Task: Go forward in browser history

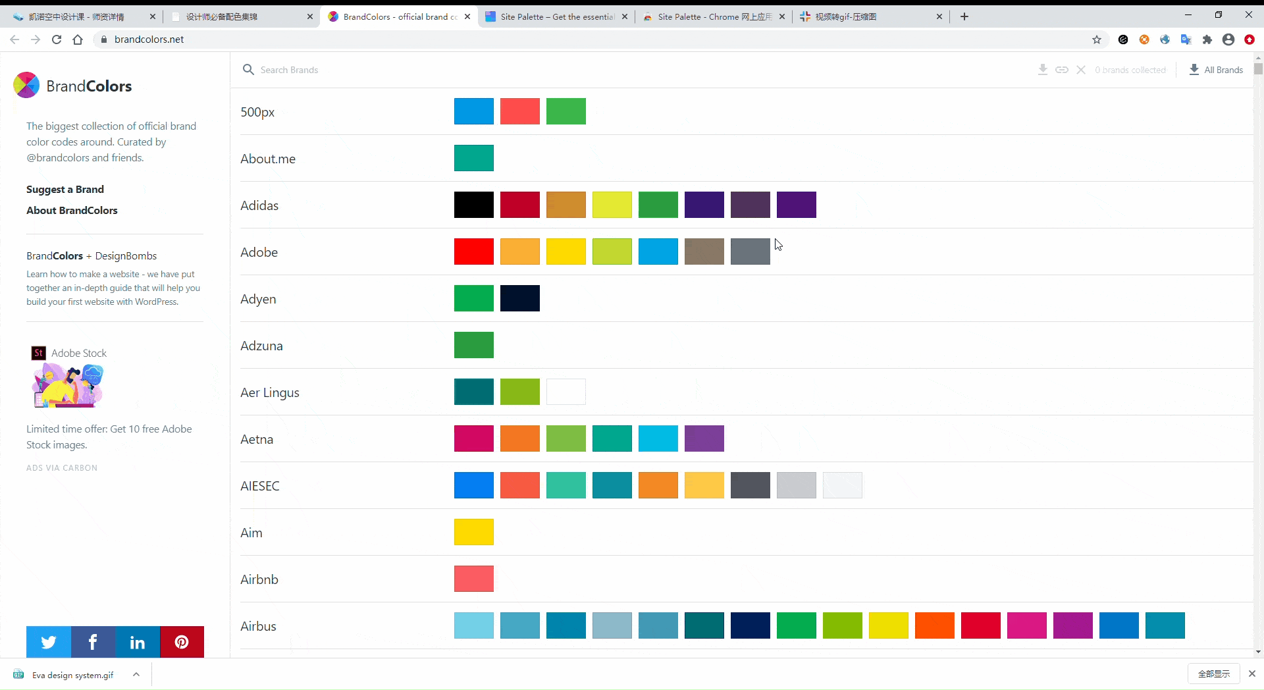Action: point(36,40)
